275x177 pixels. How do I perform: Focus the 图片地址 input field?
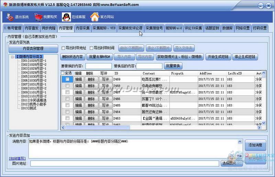[125, 164]
